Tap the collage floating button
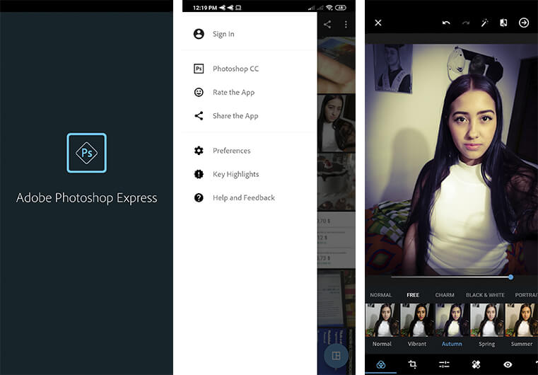The image size is (538, 375). (337, 356)
